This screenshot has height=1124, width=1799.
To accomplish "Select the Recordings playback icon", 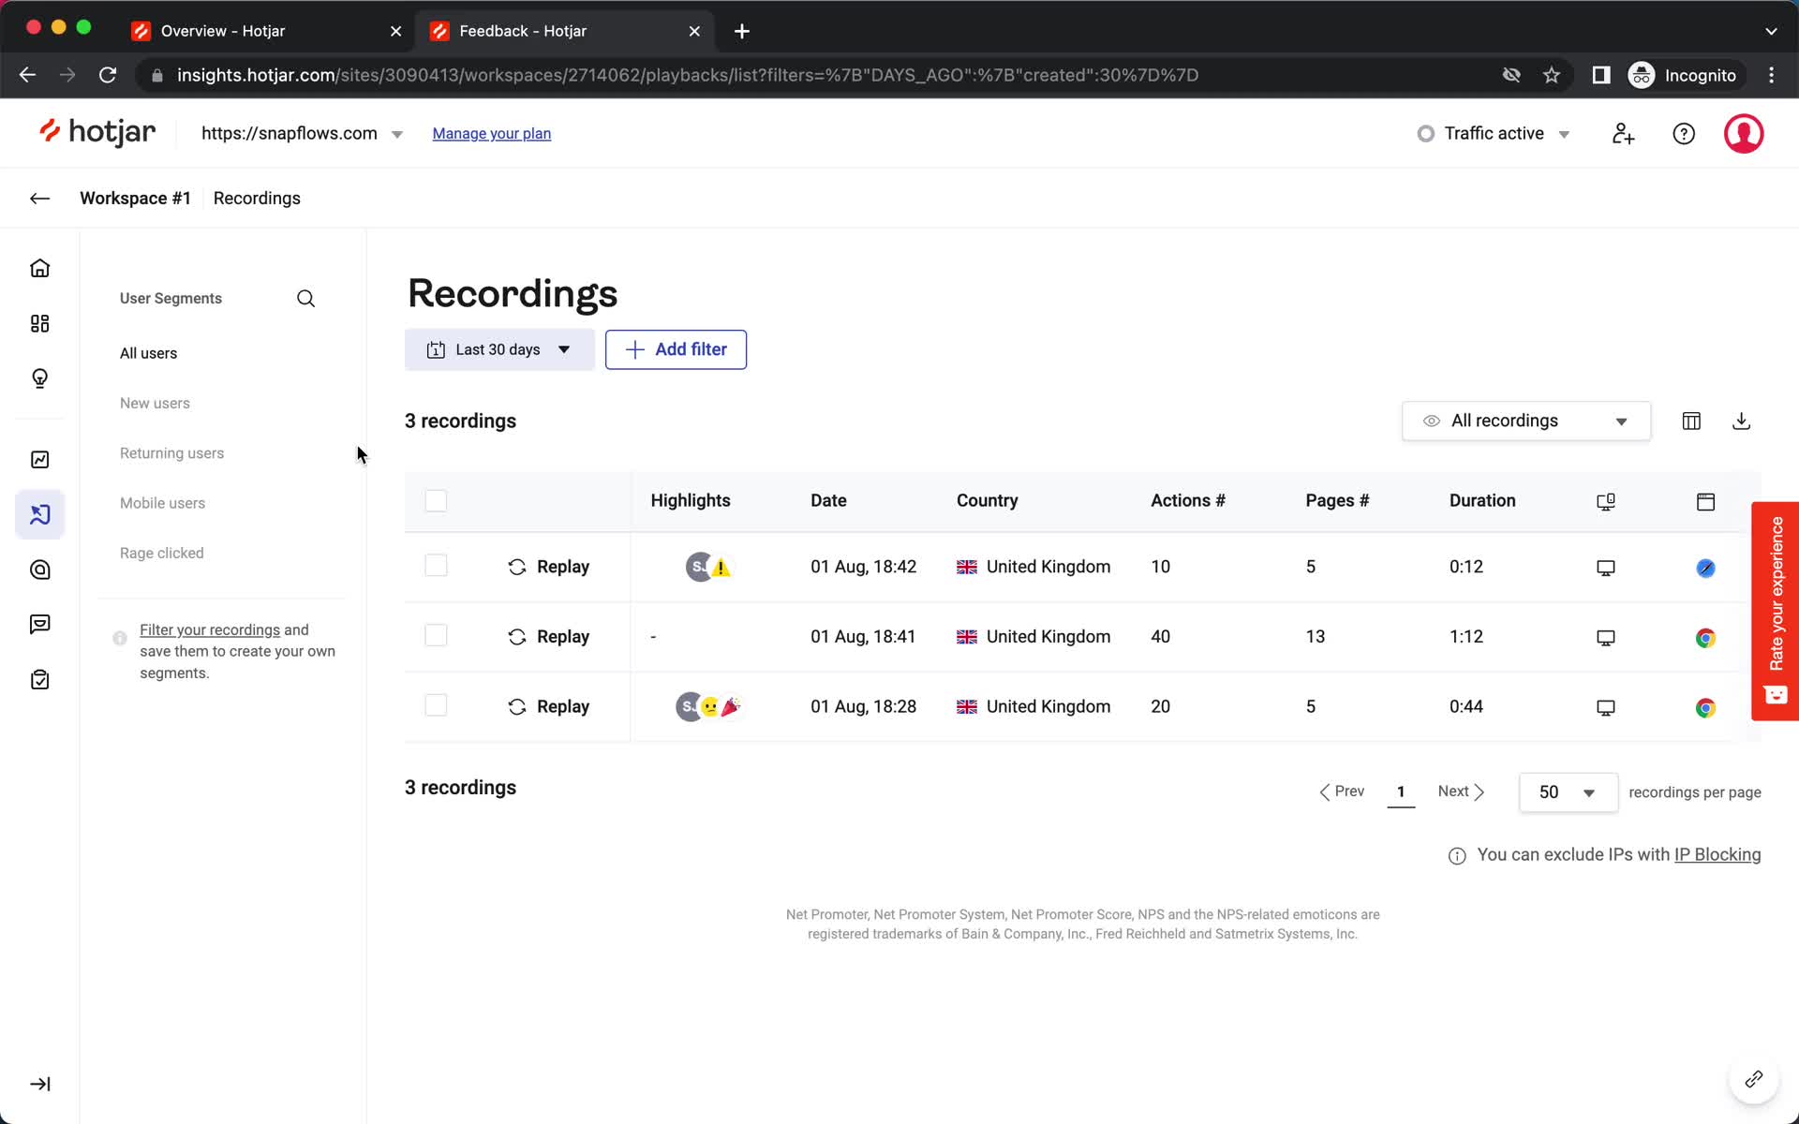I will point(38,514).
